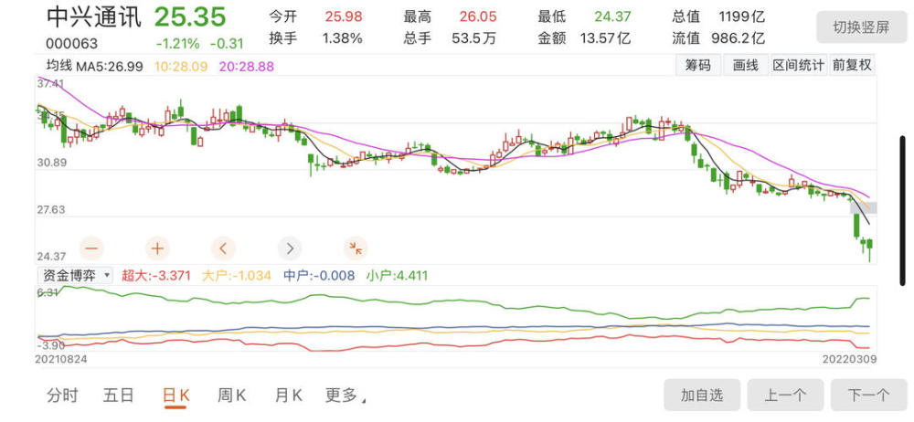Click the 最高 value 26.05
Screen dimensions: 914x422
point(479,17)
